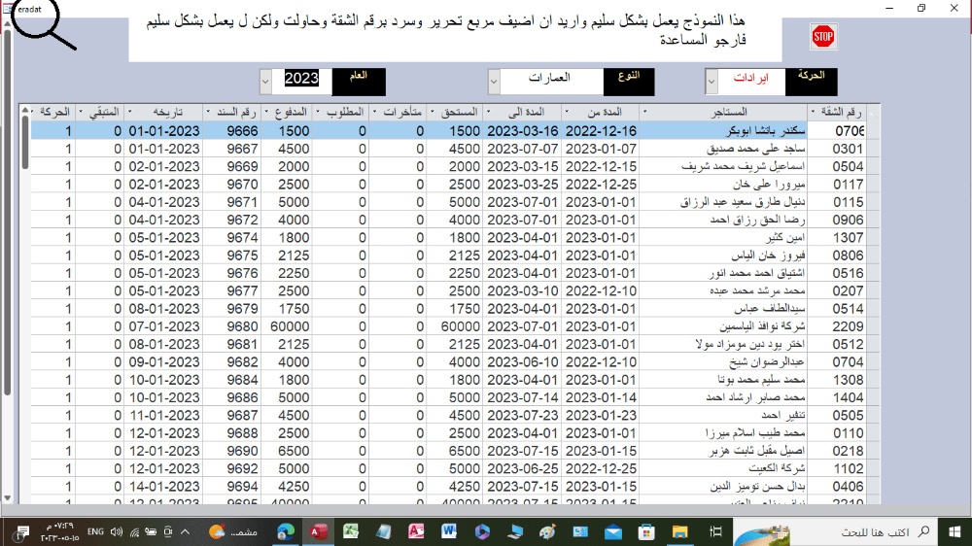Open the Mail envelope app in taskbar

pyautogui.click(x=613, y=531)
